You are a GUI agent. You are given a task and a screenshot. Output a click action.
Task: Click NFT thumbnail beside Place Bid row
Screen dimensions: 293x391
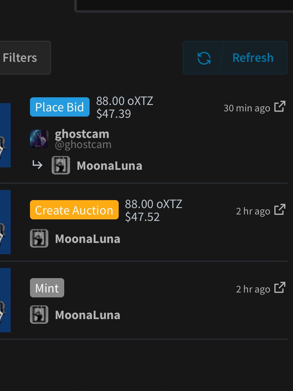5,135
